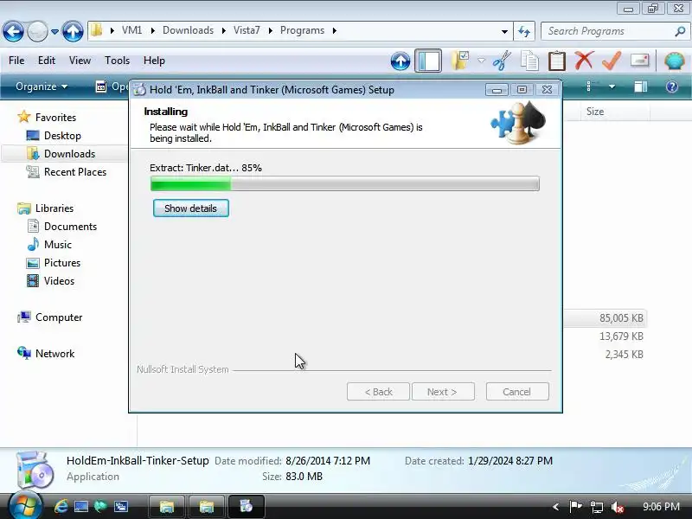Expand the chevron after Vista7 breadcrumb
692x519 pixels.
[270, 30]
